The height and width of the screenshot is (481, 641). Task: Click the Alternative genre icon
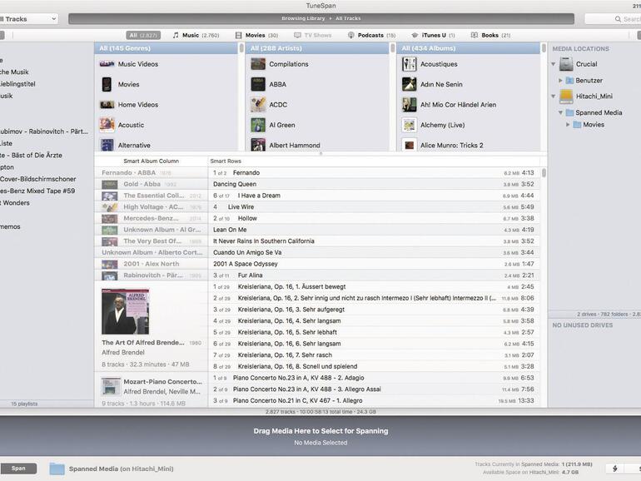pos(107,145)
